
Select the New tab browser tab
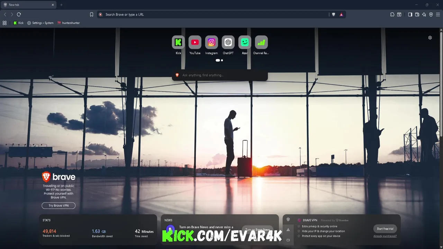click(x=29, y=5)
